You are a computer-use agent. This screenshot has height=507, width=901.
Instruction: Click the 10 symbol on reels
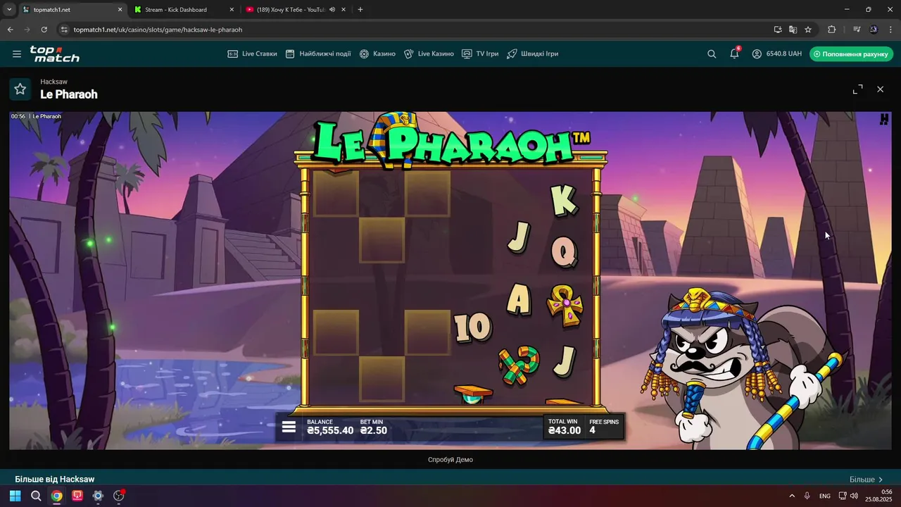point(472,327)
